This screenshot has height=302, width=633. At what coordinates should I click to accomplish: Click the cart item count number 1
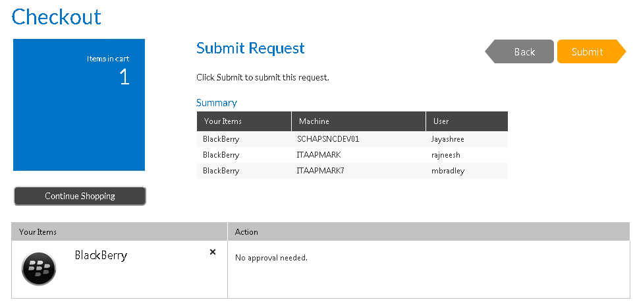pyautogui.click(x=124, y=78)
